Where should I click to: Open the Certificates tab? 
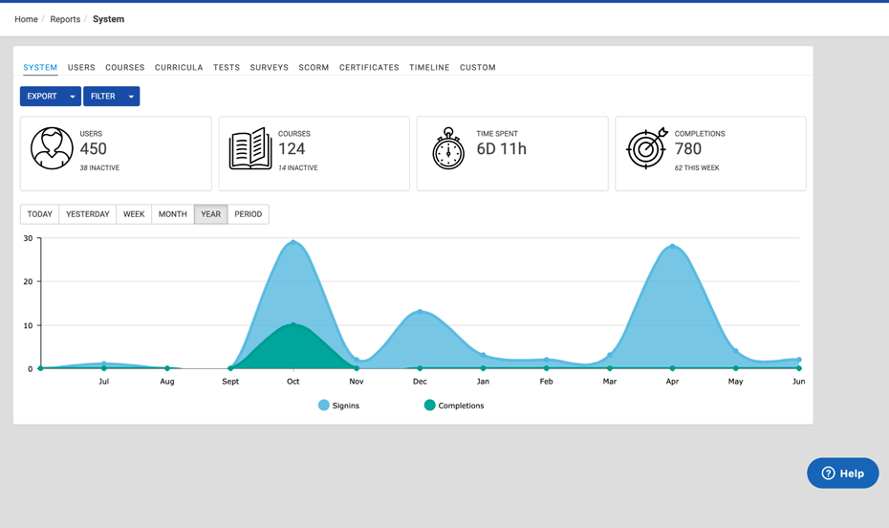coord(369,68)
